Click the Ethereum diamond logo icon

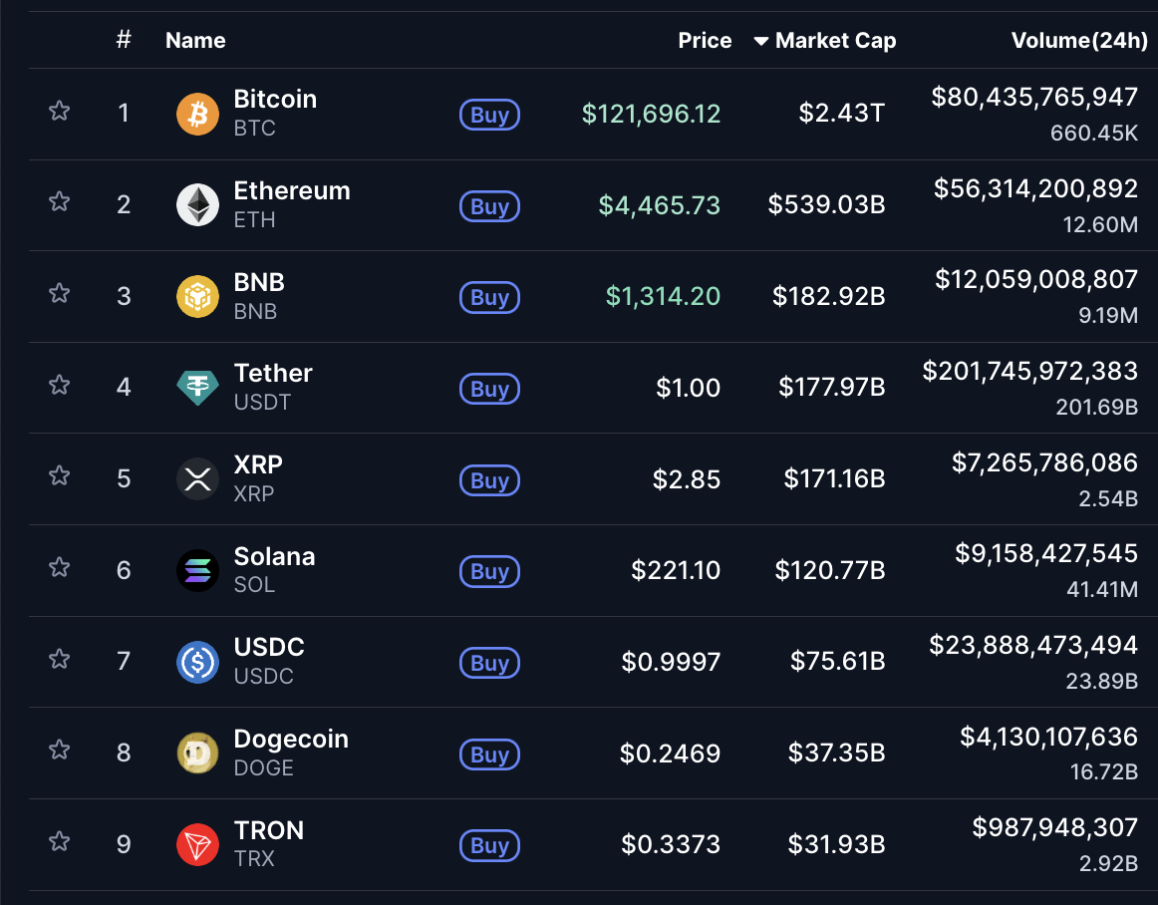(197, 205)
